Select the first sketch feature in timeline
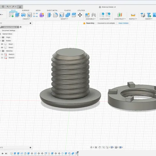156x156 pixels. coord(11,153)
